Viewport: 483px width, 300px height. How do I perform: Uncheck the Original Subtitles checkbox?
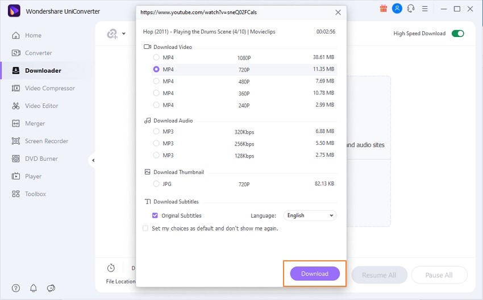[x=155, y=215]
